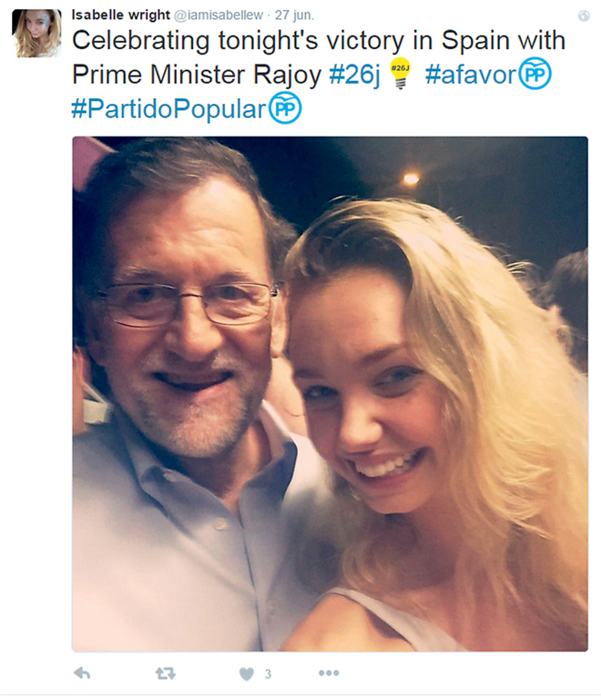Open the Isabelle wright profile name link
This screenshot has width=601, height=698.
click(x=122, y=15)
